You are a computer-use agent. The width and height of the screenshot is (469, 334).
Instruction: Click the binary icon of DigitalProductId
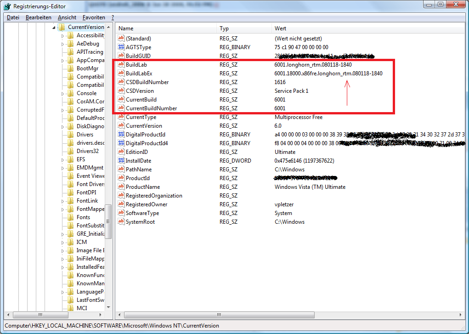[121, 134]
